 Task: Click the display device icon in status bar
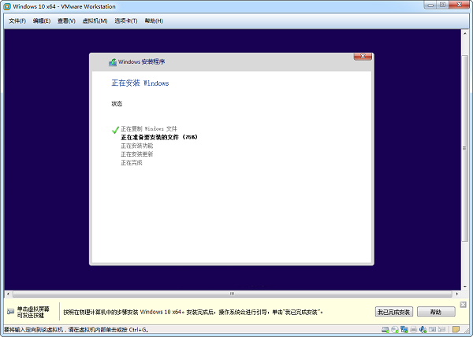(x=433, y=329)
